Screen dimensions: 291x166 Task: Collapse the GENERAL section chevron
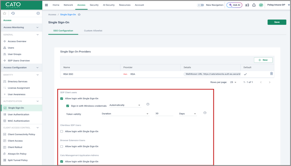tap(37, 35)
